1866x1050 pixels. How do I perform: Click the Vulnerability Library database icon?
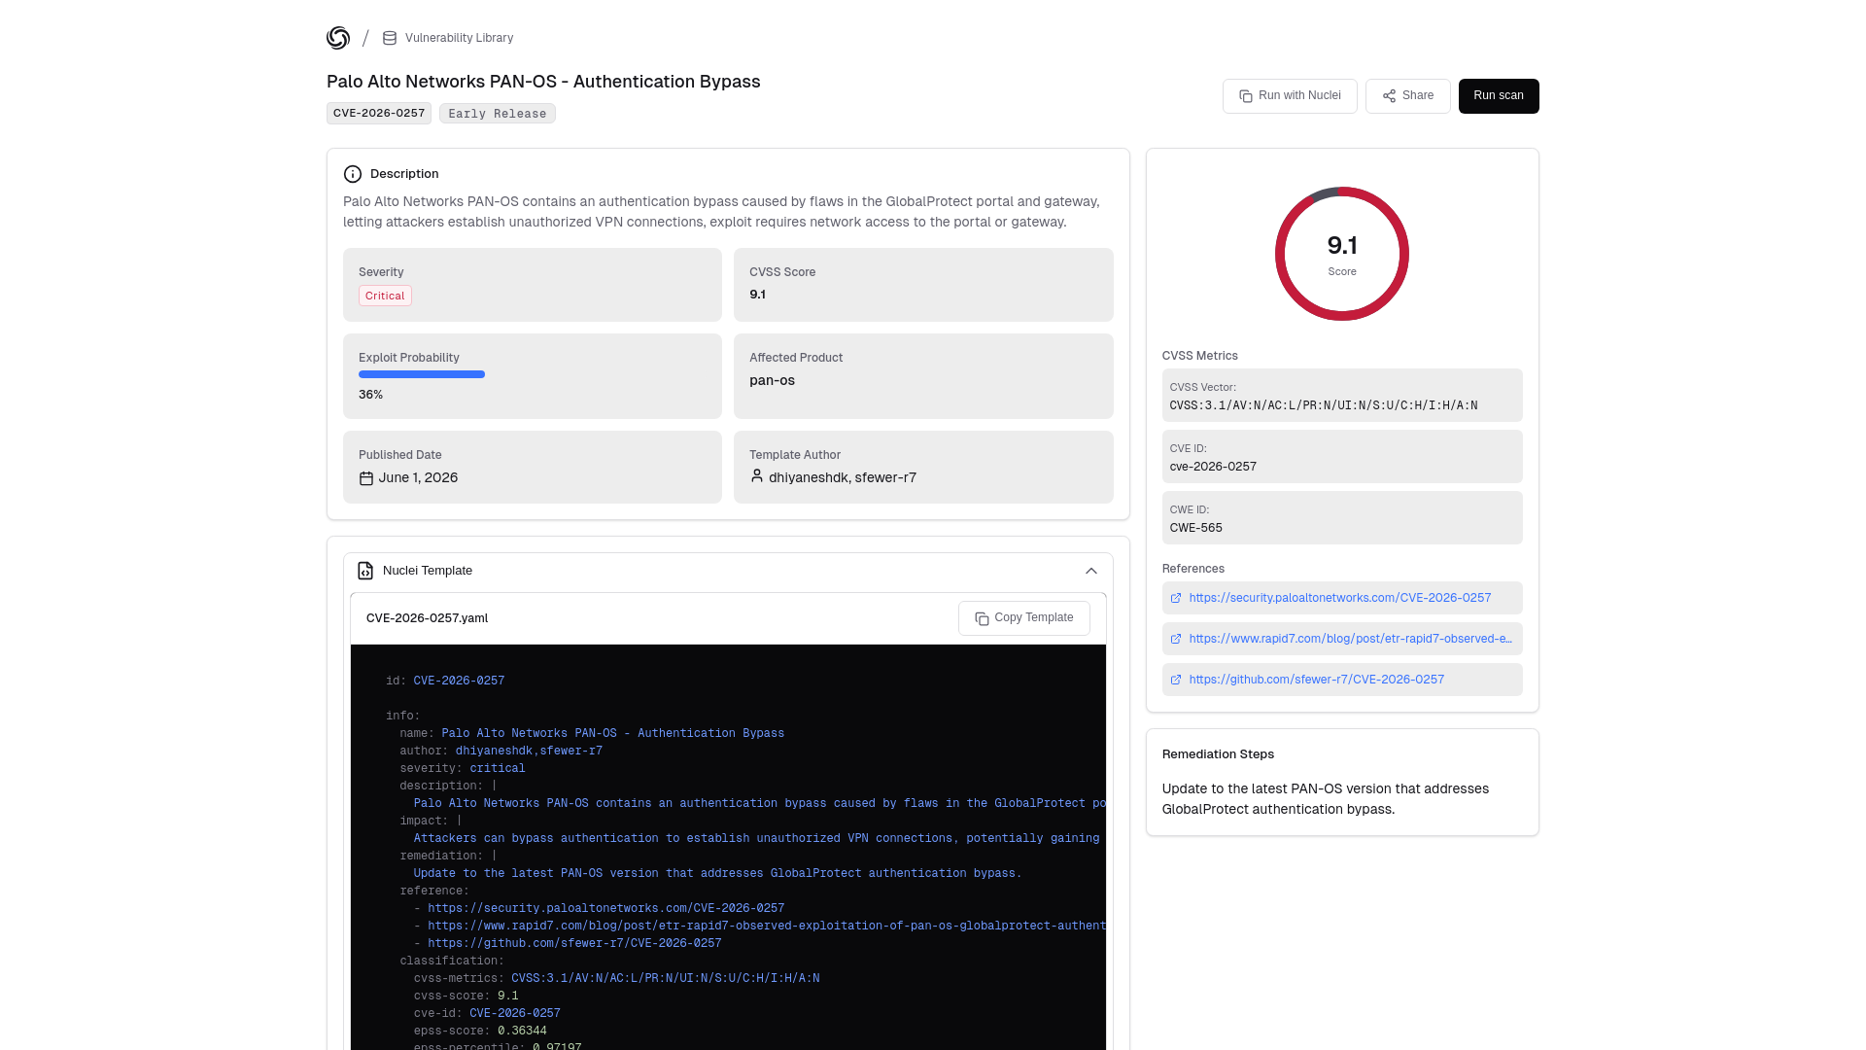390,38
